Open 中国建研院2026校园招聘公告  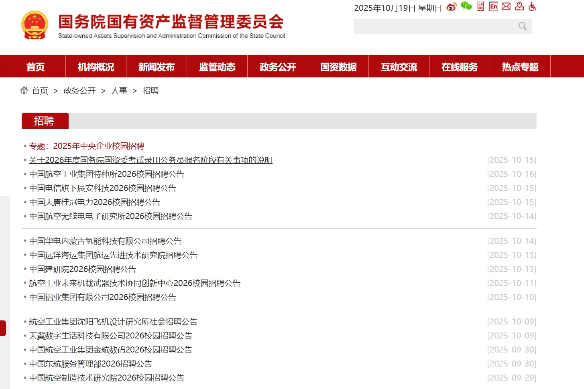(x=83, y=269)
